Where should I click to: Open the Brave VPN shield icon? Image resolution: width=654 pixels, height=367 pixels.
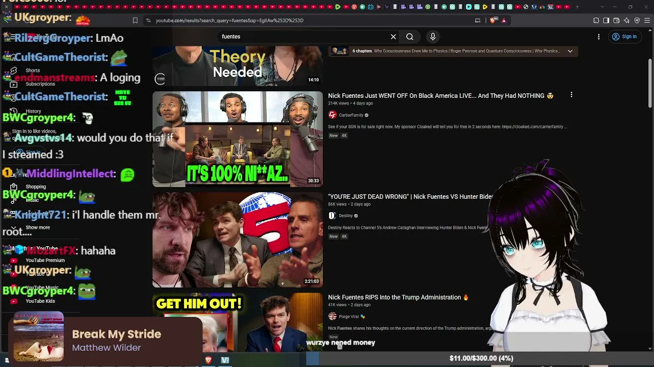[637, 20]
